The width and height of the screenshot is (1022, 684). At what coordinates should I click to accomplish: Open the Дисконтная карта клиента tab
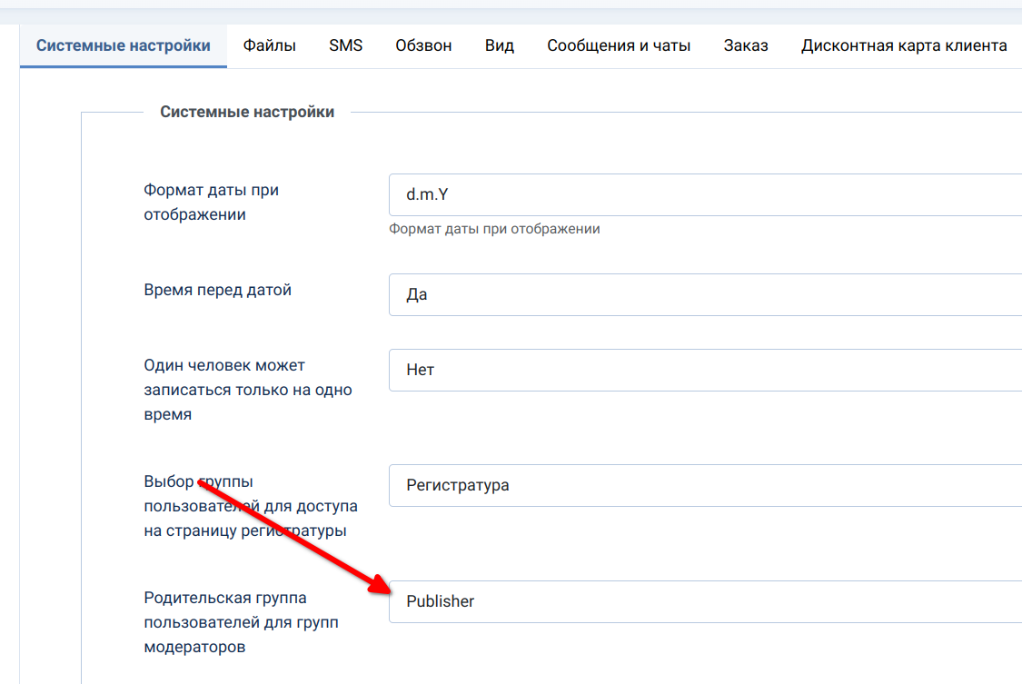coord(903,45)
